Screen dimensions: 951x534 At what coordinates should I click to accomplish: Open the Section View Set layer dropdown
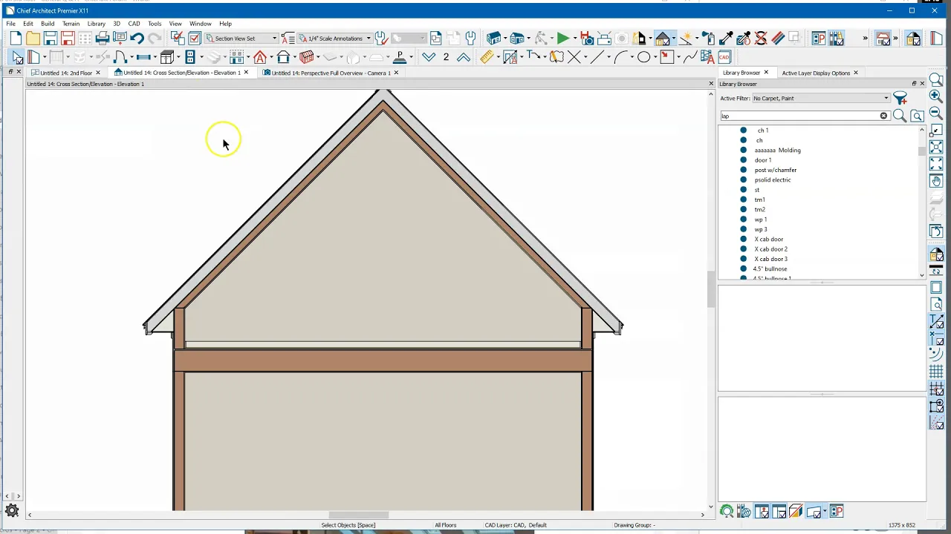(x=241, y=39)
